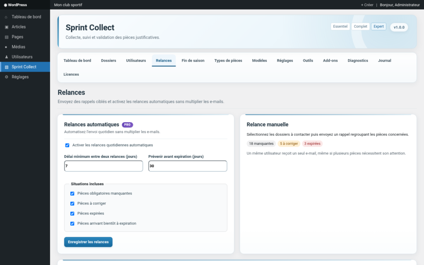Click the Réglages gear icon in sidebar

tap(7, 77)
